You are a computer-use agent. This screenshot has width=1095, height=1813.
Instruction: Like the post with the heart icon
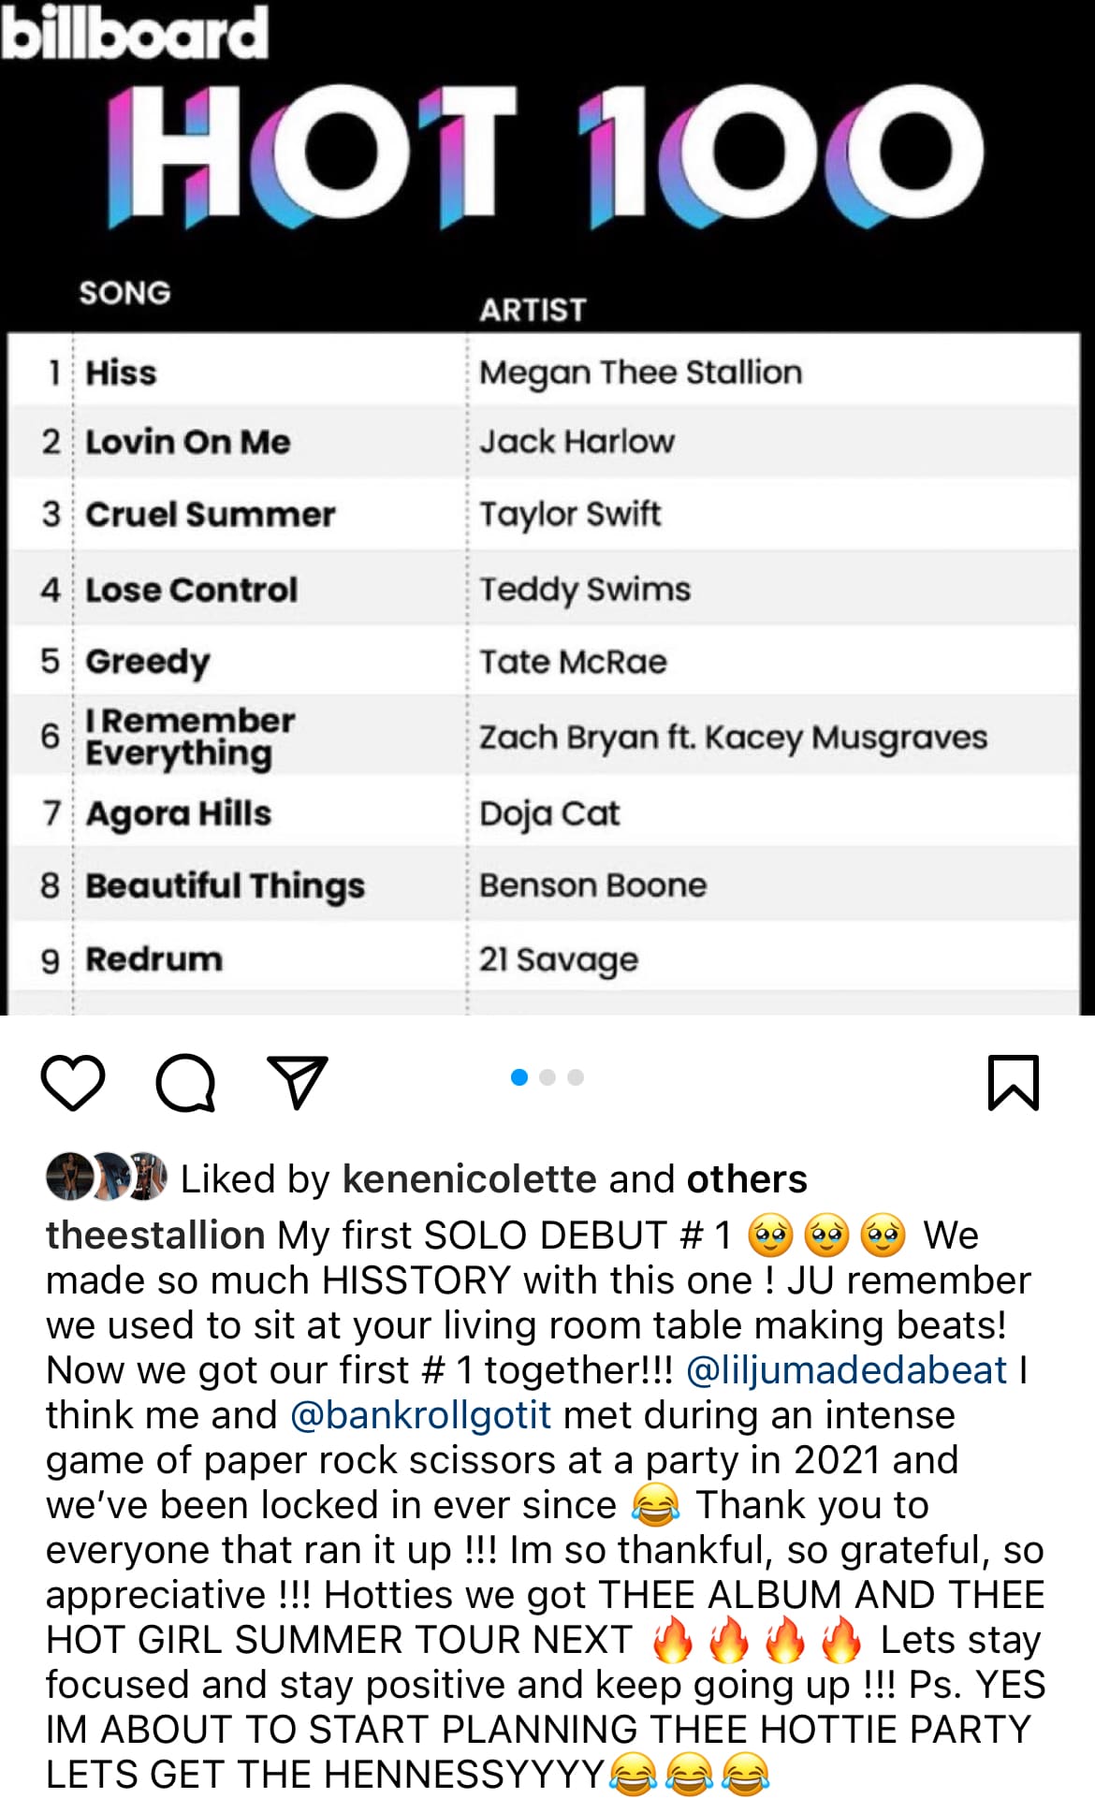coord(73,1083)
